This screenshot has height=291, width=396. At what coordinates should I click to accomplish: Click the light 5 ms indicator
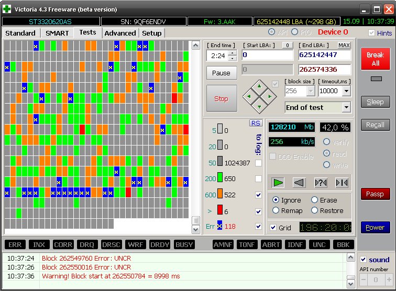[x=219, y=128]
